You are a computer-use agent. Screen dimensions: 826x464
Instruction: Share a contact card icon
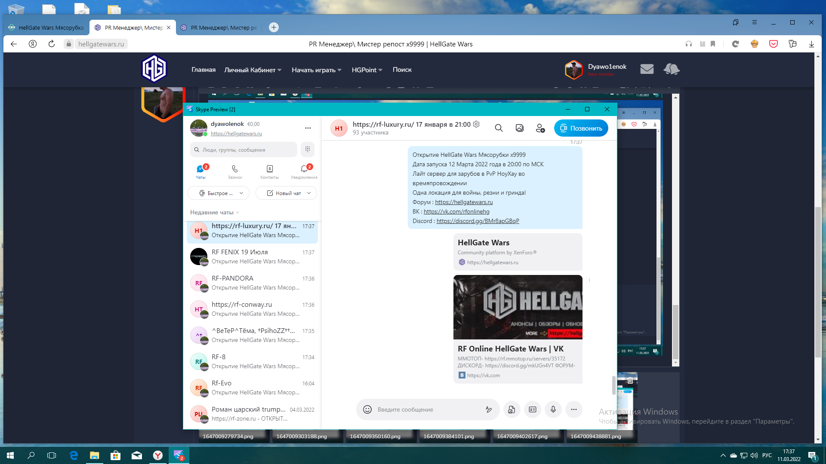(x=533, y=409)
